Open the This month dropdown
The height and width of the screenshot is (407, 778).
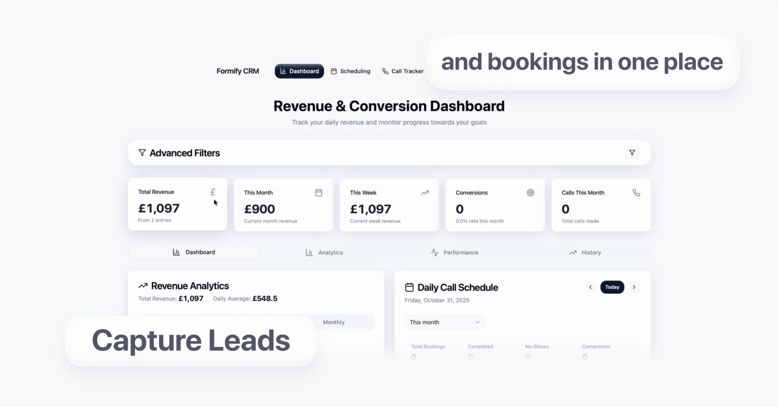(445, 322)
